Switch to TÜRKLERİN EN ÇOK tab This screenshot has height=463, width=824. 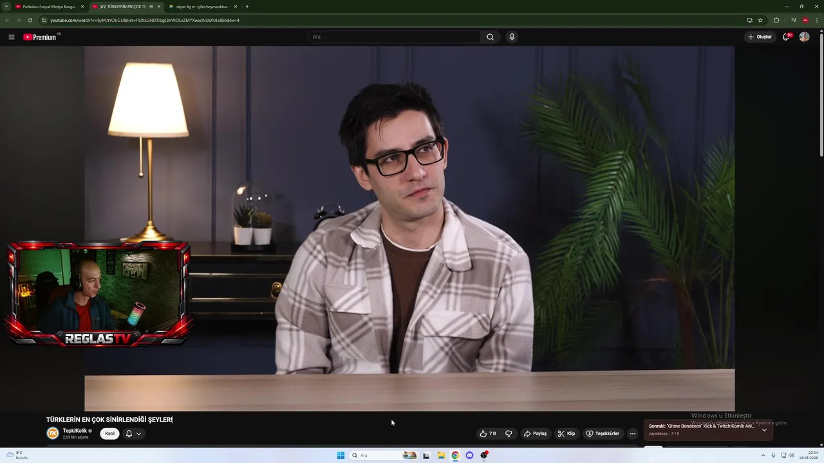click(122, 6)
